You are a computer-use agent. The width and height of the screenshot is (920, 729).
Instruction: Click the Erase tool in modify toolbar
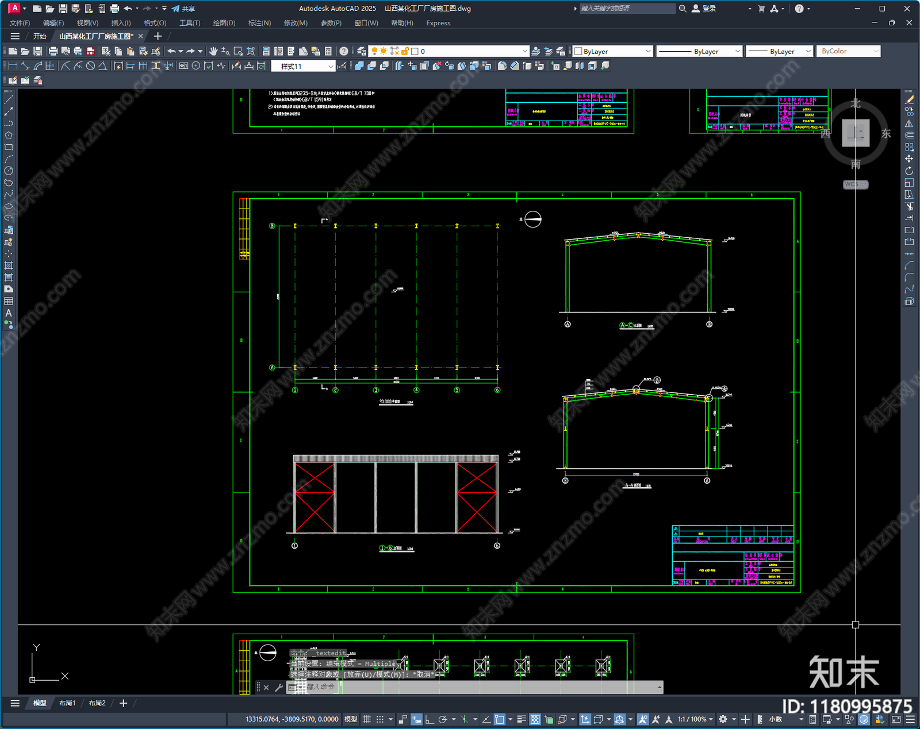click(x=909, y=100)
